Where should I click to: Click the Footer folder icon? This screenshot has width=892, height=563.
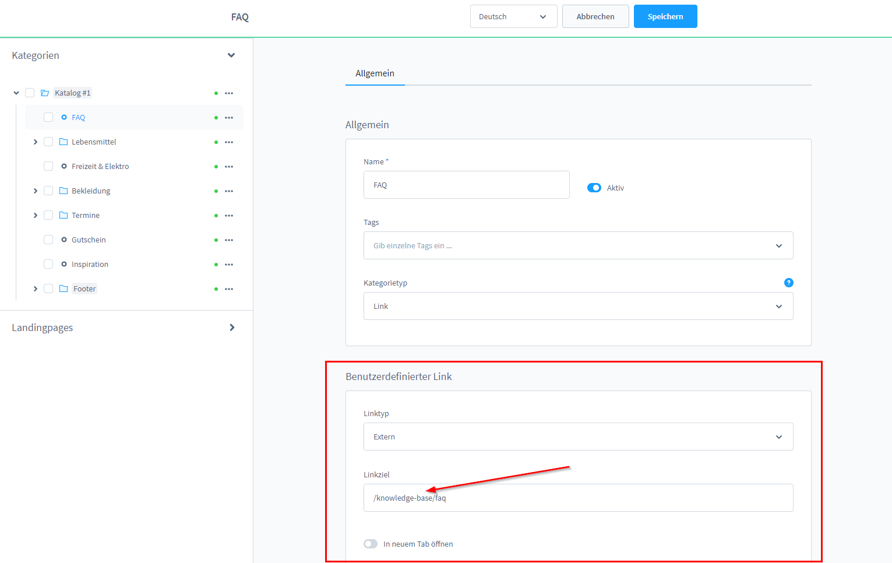click(64, 288)
